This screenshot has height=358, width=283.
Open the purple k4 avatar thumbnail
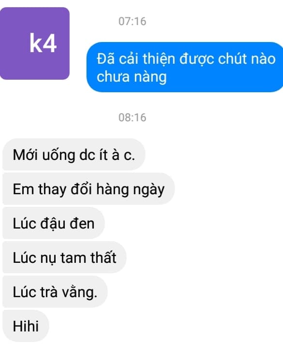pyautogui.click(x=35, y=43)
